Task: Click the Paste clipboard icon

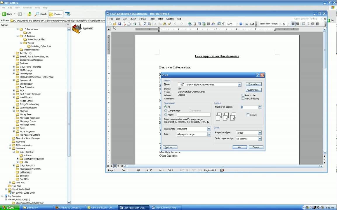Action: (x=165, y=24)
